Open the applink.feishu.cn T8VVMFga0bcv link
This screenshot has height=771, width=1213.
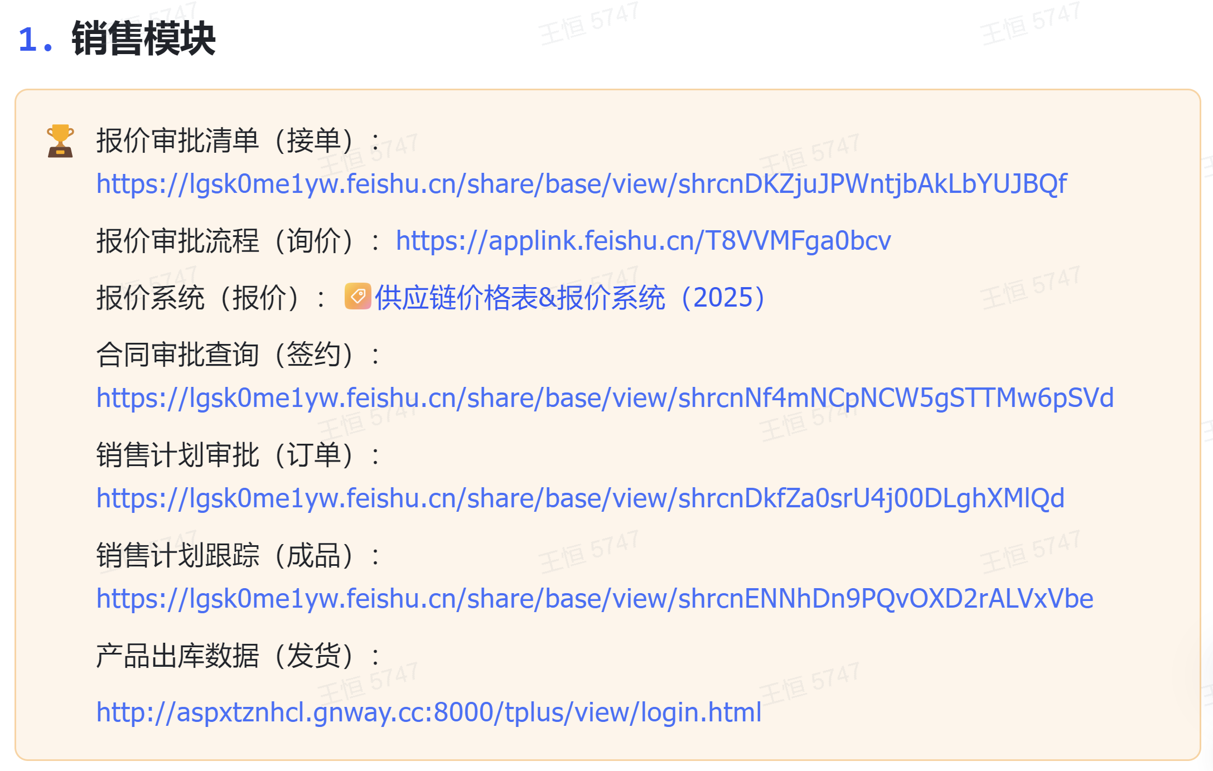(643, 241)
